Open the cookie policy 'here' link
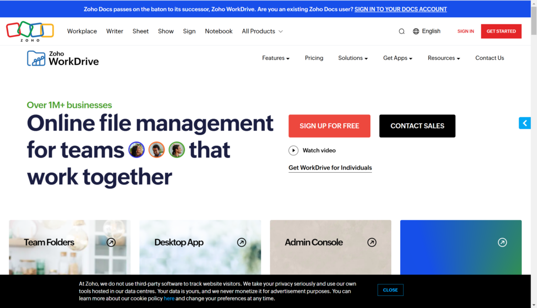The height and width of the screenshot is (308, 537). click(169, 299)
